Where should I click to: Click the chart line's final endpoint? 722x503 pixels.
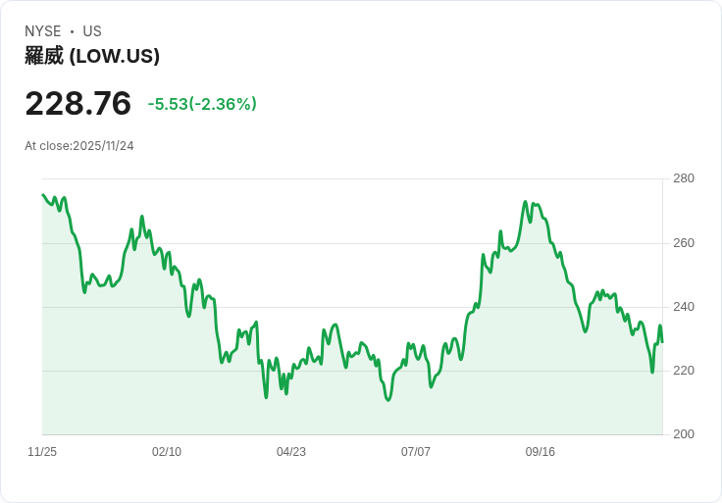tap(662, 342)
